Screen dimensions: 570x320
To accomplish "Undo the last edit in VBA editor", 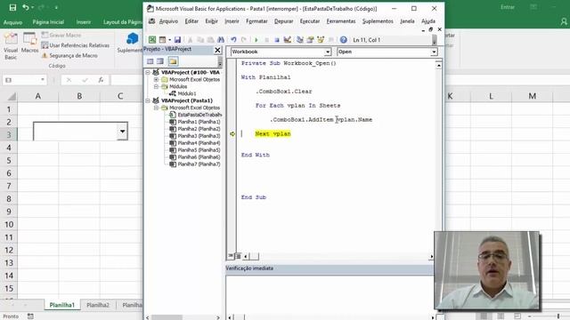I will point(233,39).
